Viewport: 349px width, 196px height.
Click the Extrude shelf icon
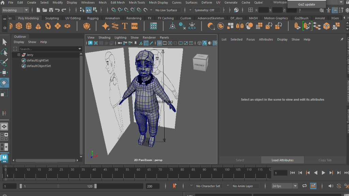click(x=297, y=26)
